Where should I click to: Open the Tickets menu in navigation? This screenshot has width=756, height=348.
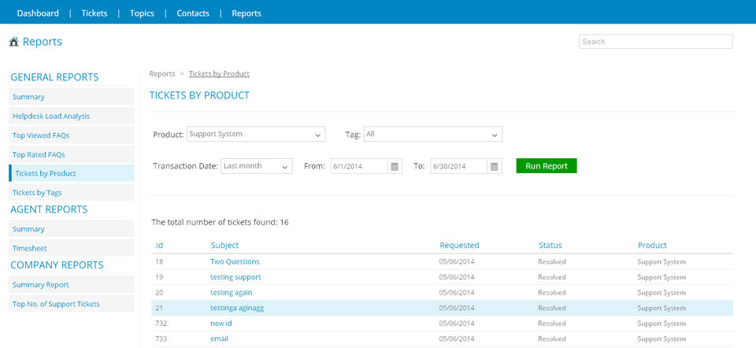(94, 13)
